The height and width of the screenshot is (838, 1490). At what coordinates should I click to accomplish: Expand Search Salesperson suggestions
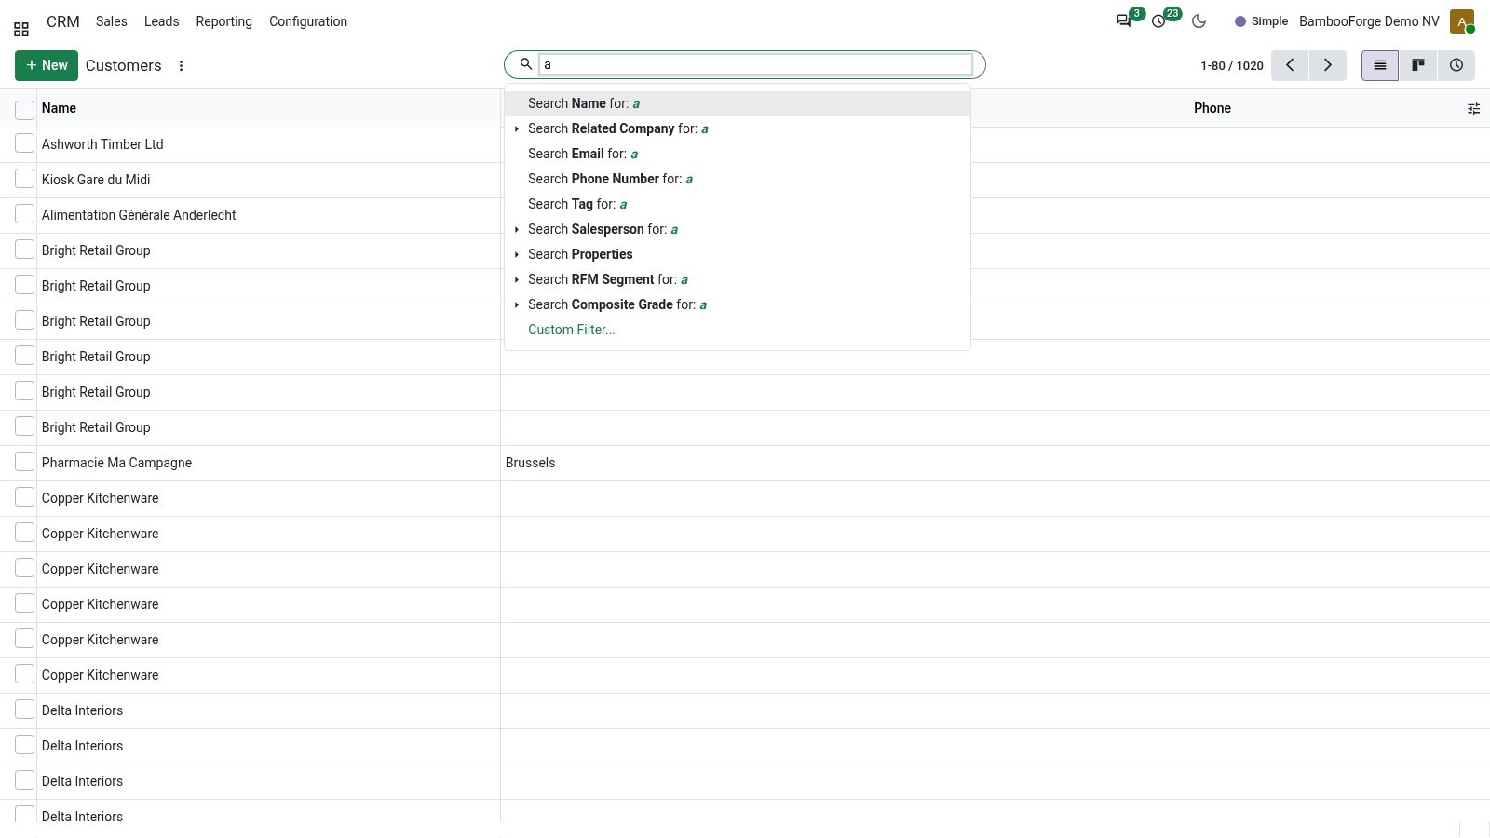coord(517,230)
